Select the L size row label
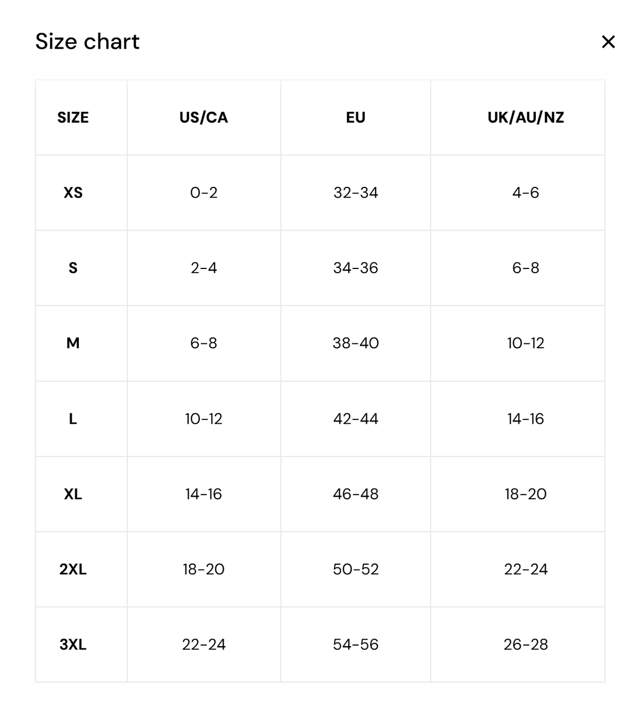 pos(73,418)
